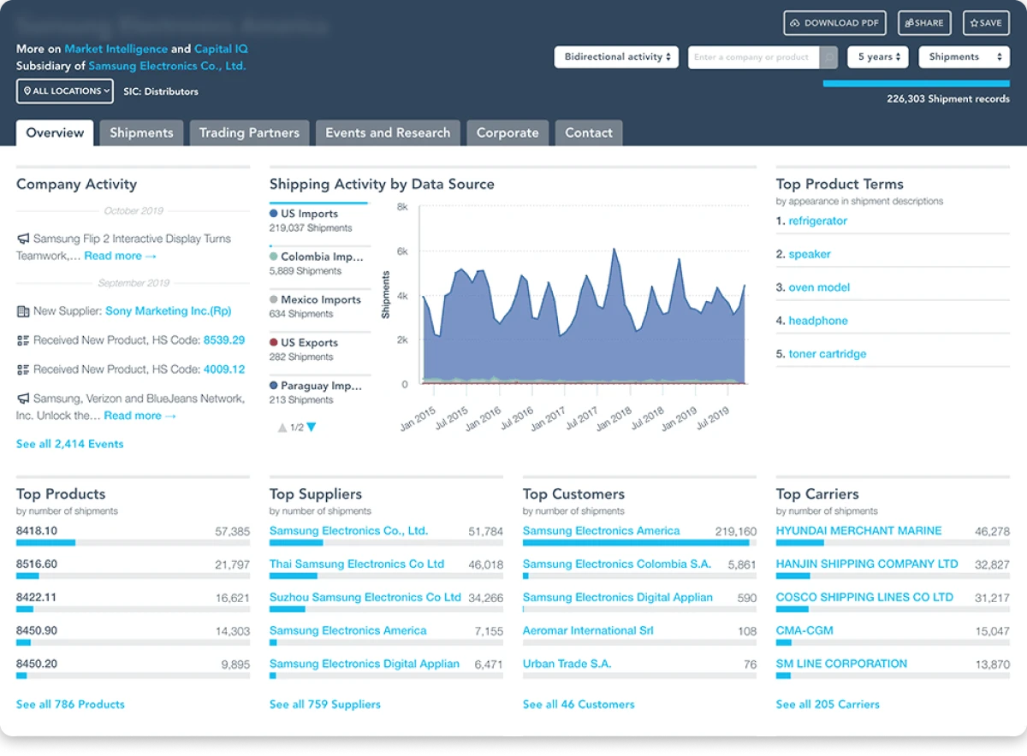Go to previous data source page with up arrow
The width and height of the screenshot is (1027, 756).
click(282, 428)
